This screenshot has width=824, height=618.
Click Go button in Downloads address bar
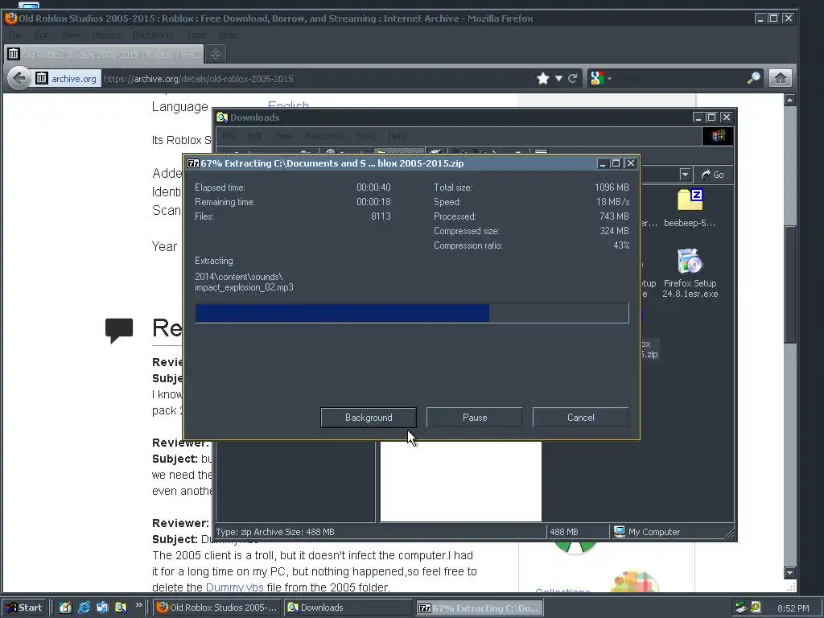click(713, 175)
